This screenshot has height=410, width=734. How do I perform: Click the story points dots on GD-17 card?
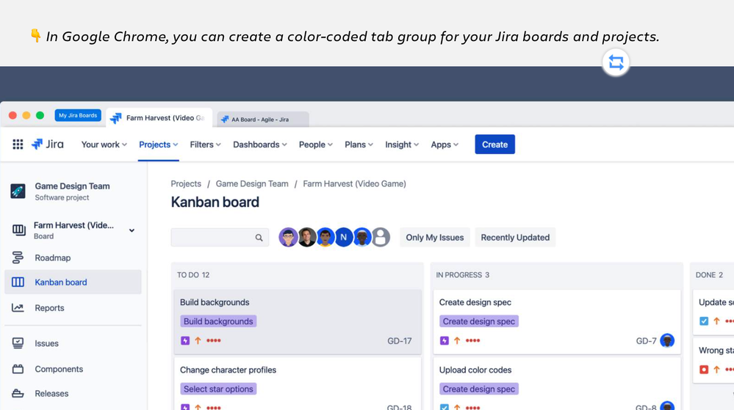214,341
